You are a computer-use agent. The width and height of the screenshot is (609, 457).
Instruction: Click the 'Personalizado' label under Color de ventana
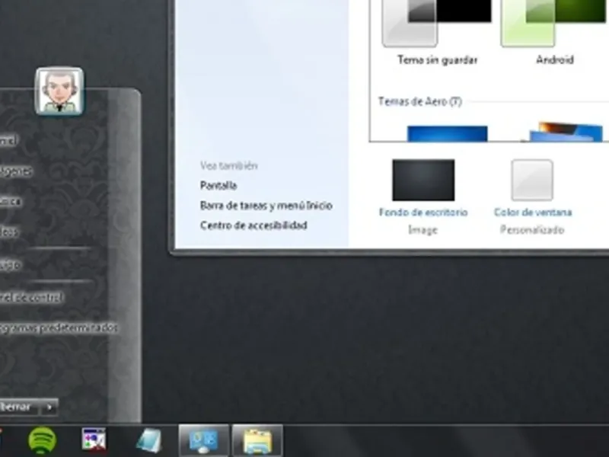point(532,230)
